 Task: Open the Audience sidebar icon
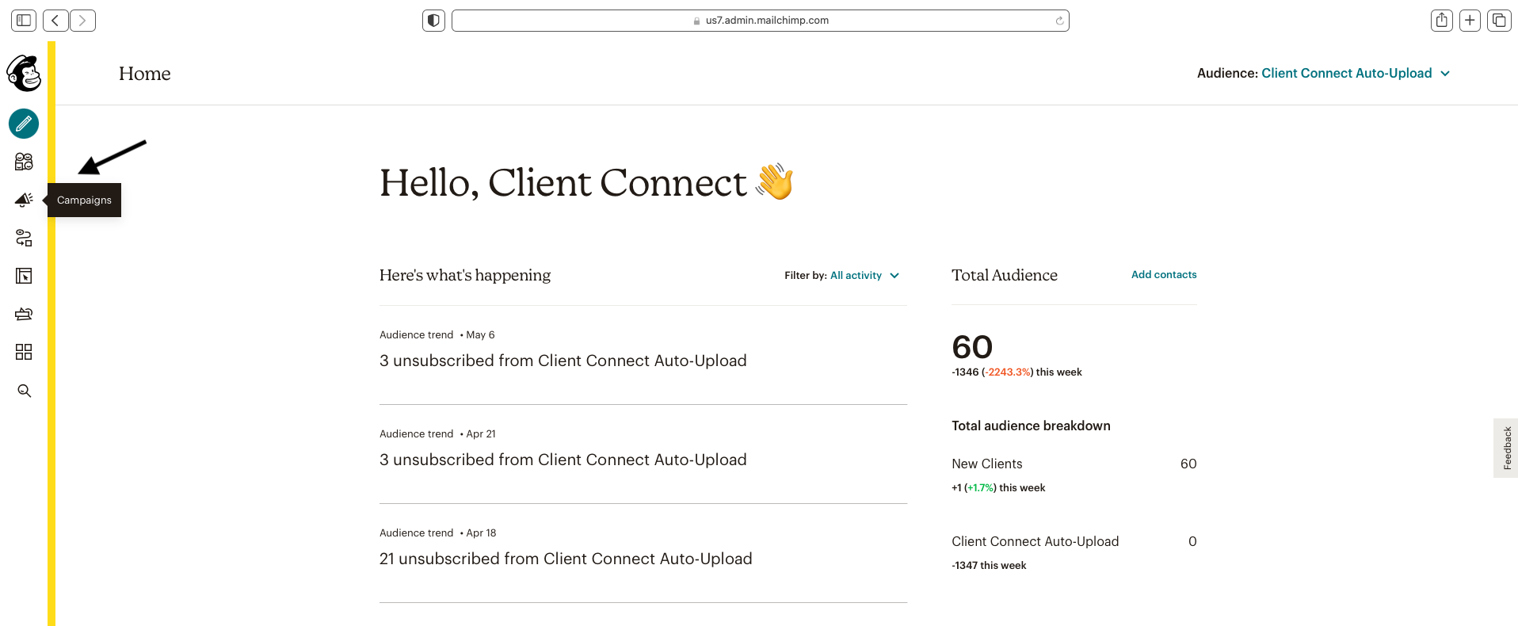point(24,162)
